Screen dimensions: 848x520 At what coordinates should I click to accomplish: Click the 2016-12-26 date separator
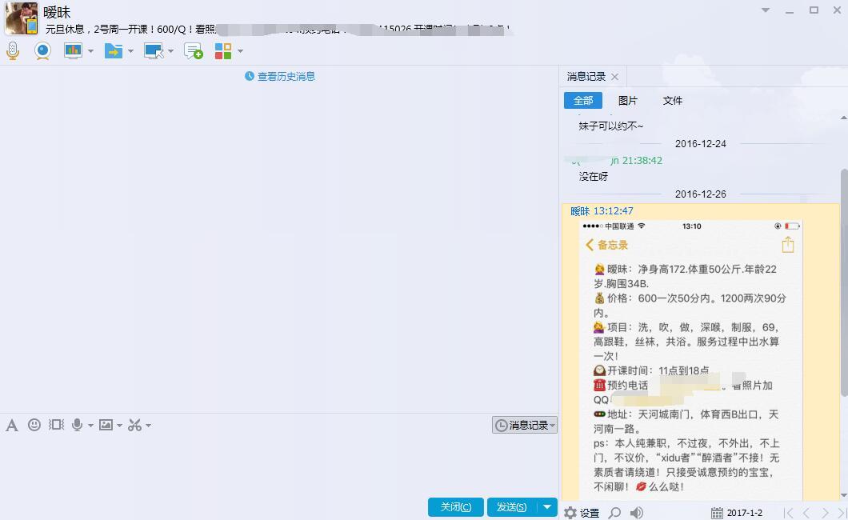click(700, 194)
